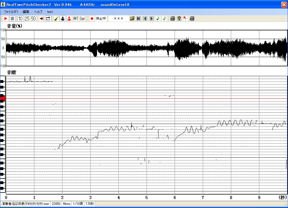Select the violin instrument icon
The image size is (288, 208).
pyautogui.click(x=56, y=19)
